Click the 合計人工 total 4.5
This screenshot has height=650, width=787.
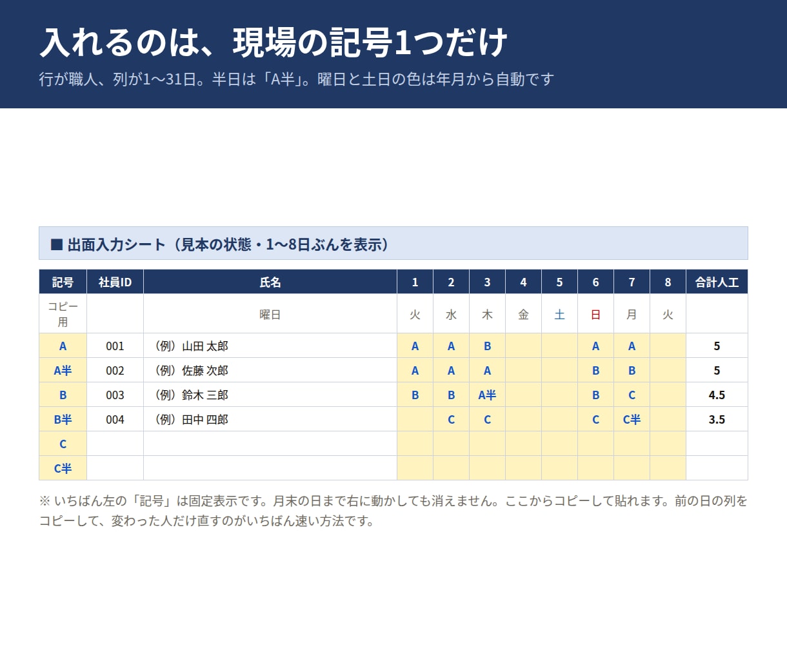(717, 395)
